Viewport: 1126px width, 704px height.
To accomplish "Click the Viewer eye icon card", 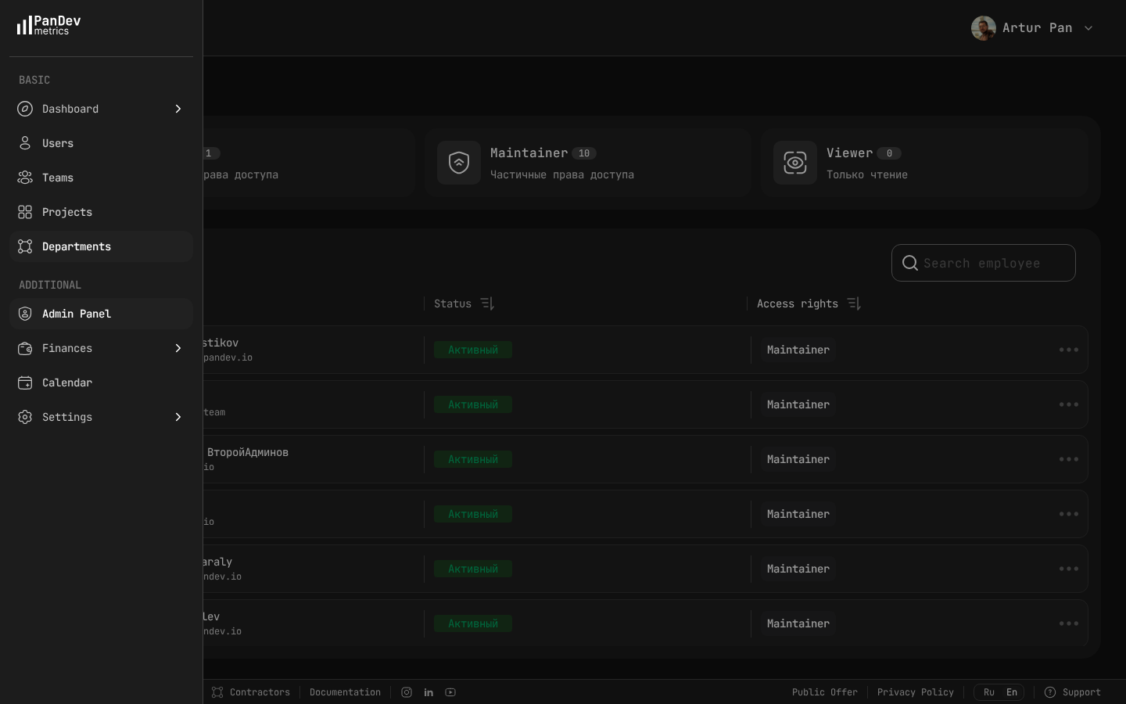I will [x=795, y=163].
